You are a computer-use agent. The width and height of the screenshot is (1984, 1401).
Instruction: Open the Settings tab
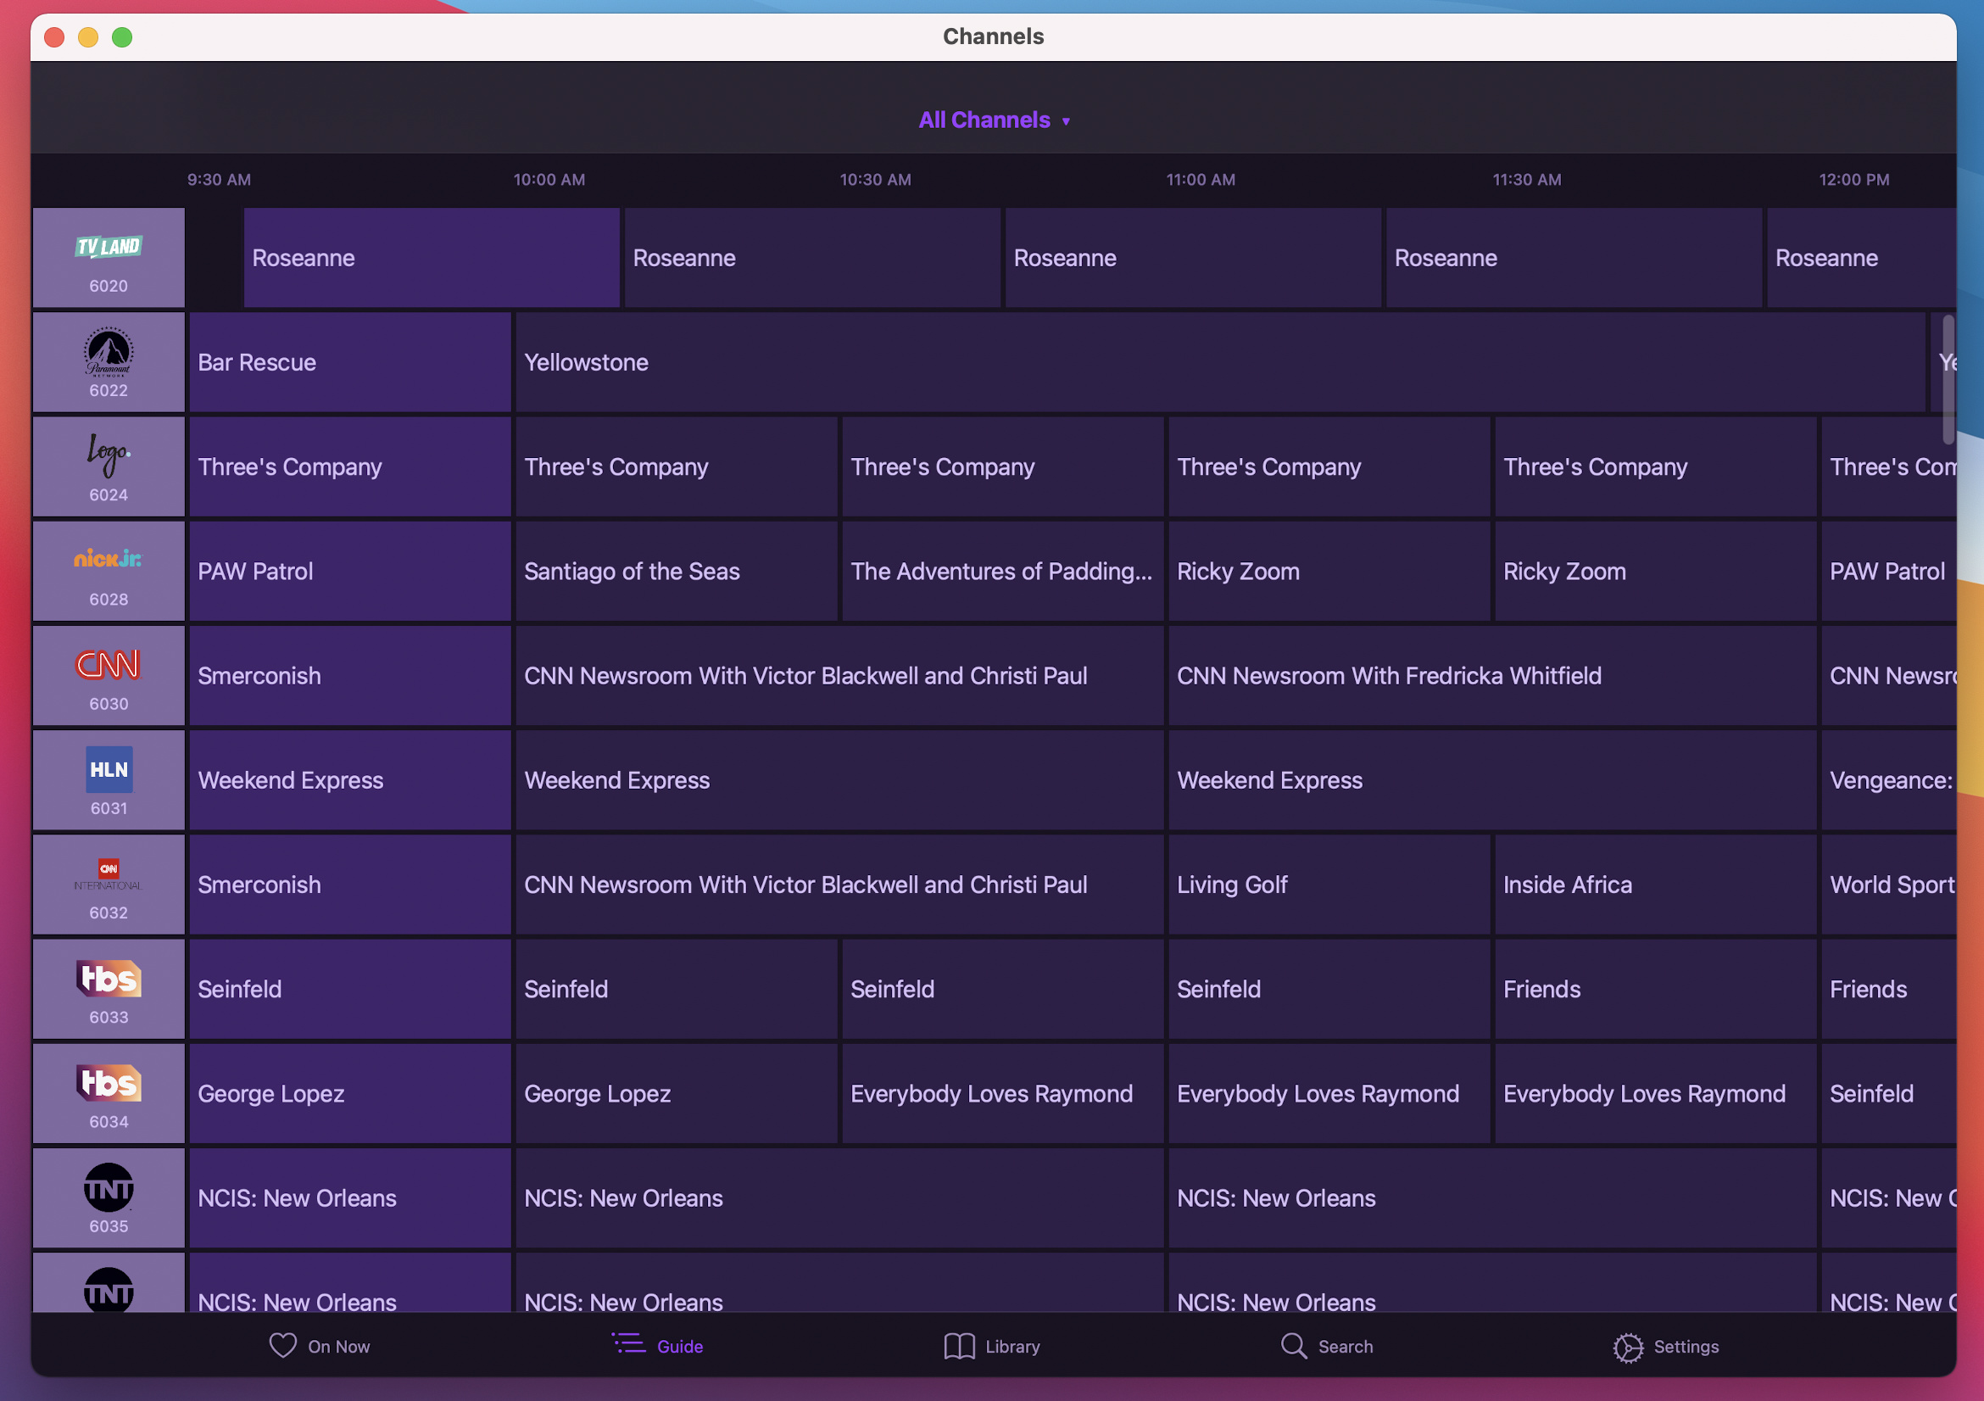click(1665, 1346)
